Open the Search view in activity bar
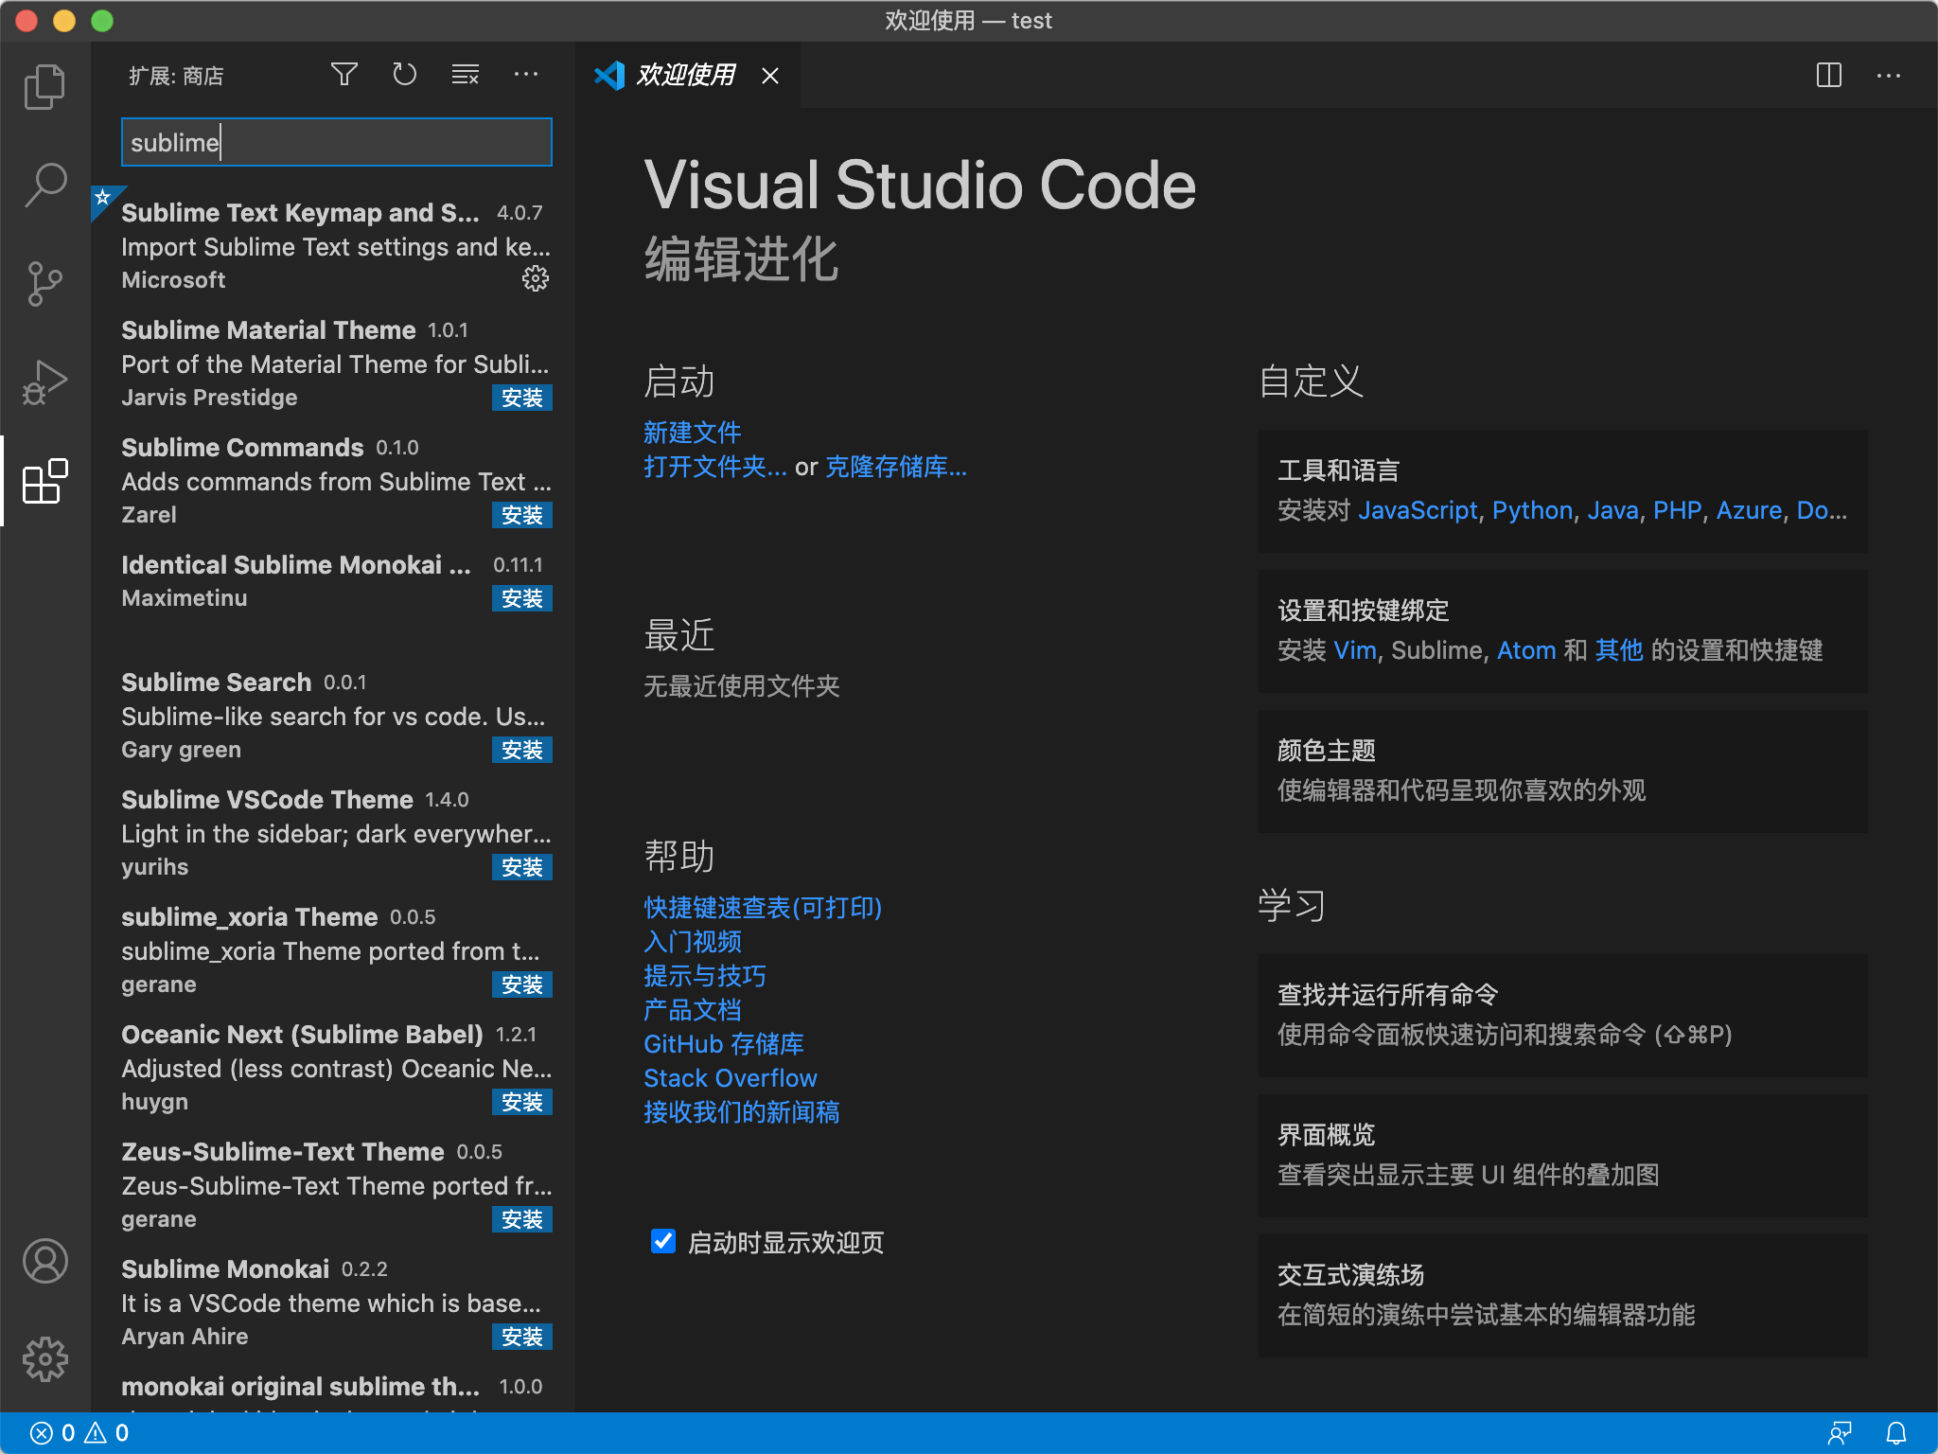The height and width of the screenshot is (1454, 1938). click(44, 186)
